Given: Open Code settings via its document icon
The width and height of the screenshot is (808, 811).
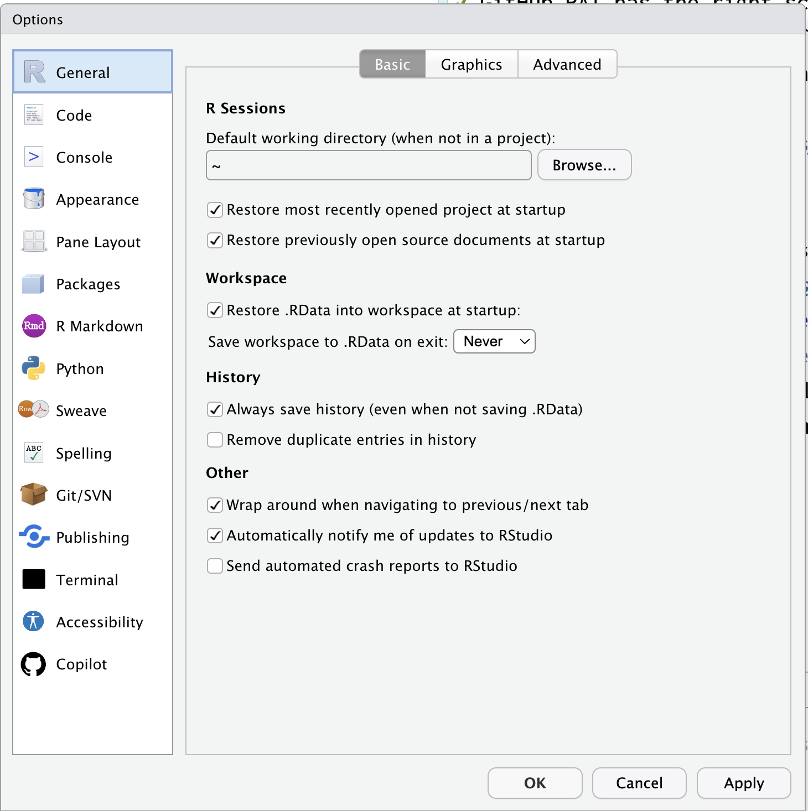Looking at the screenshot, I should (x=34, y=115).
